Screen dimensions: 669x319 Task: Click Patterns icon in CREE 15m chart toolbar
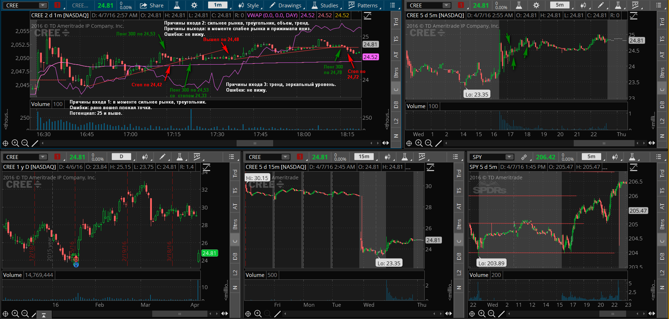tap(422, 157)
